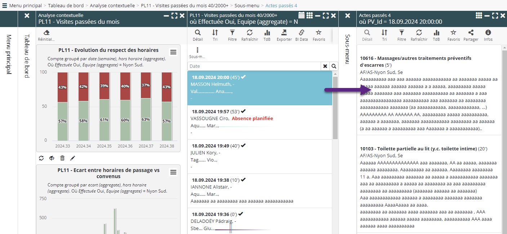Hide chart with crossed-eye icon
This screenshot has width=507, height=234.
[52, 158]
